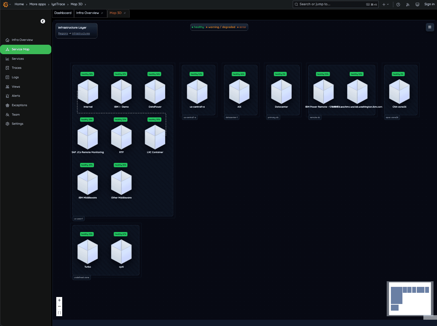Expand the lyziTrace breadcrumb menu

pos(58,4)
